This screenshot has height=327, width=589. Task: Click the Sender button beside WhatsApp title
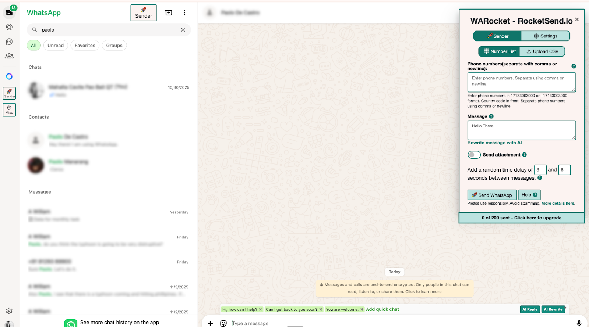[x=144, y=13]
